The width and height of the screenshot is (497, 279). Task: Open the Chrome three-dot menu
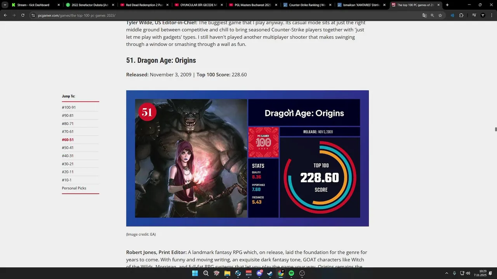491,15
